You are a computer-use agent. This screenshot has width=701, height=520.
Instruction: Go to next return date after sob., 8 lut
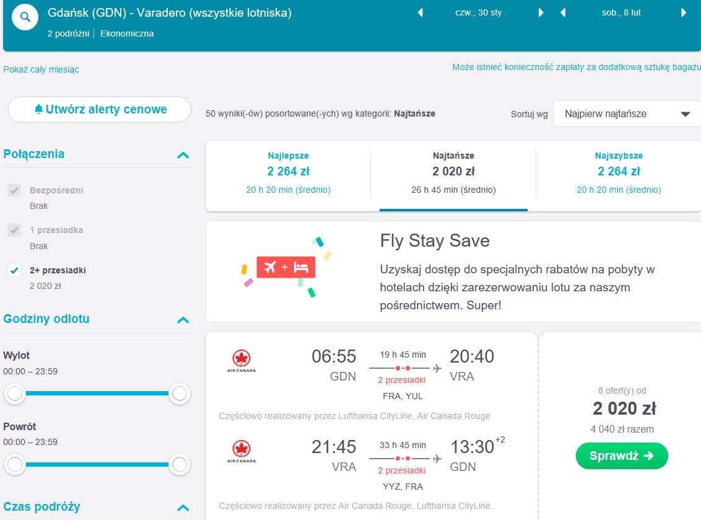pyautogui.click(x=684, y=12)
